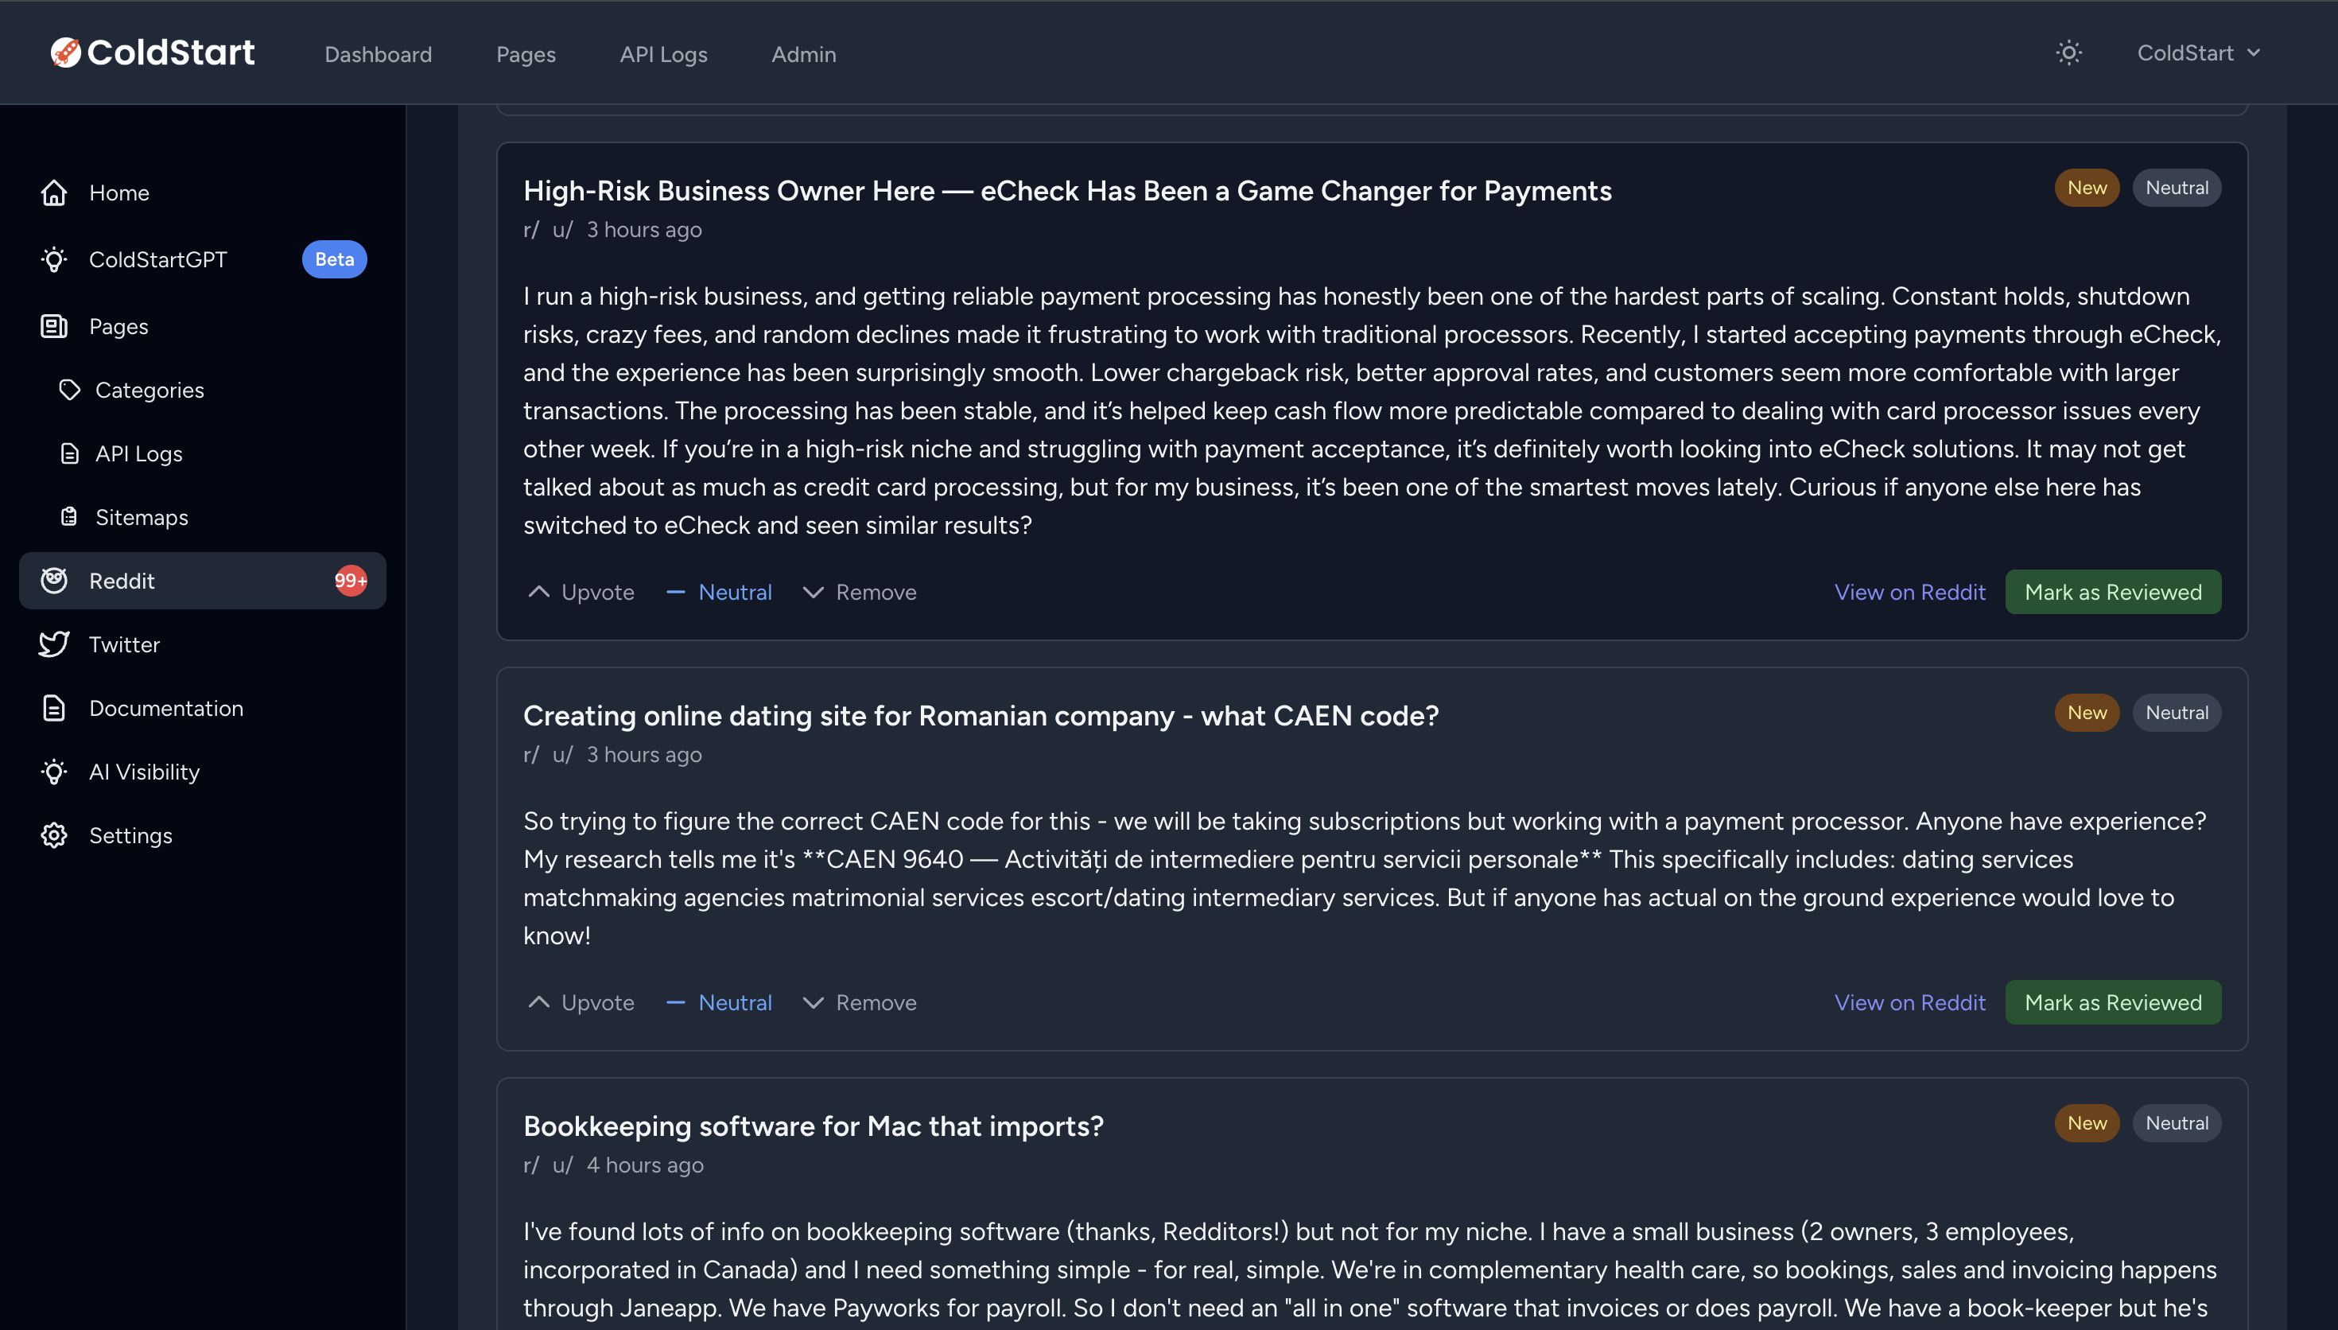Toggle light theme with the sun icon

point(2068,53)
